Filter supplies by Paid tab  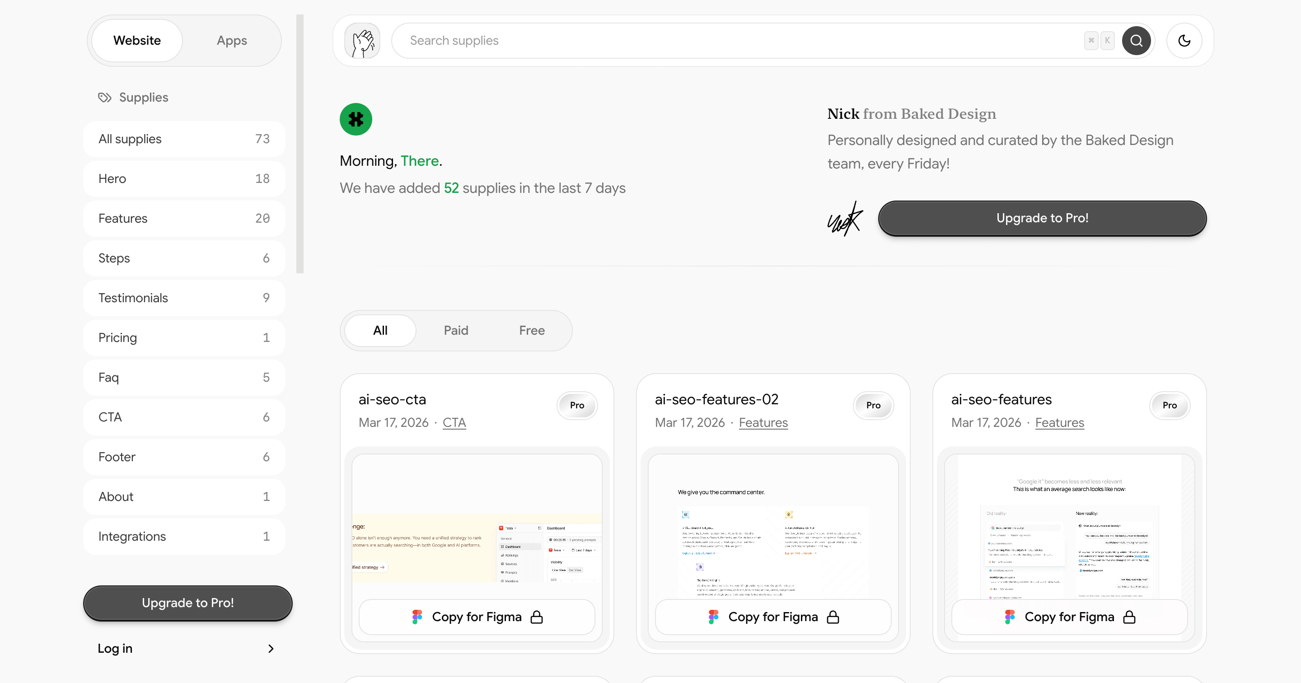(x=455, y=330)
